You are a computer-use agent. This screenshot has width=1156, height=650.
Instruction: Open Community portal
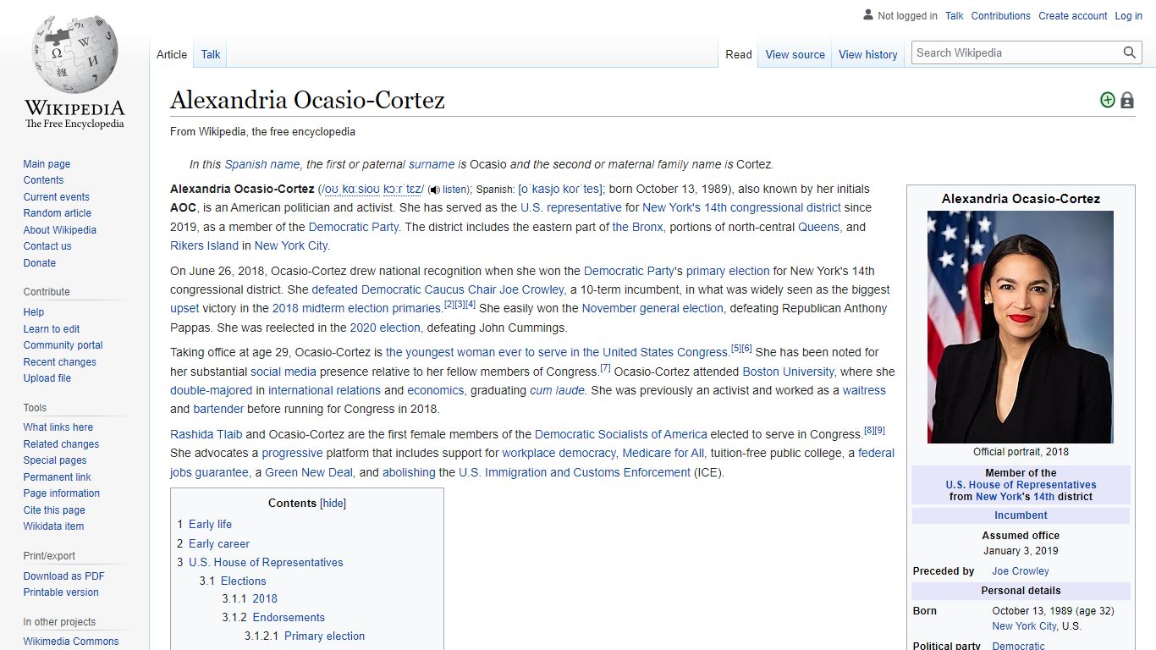tap(63, 345)
